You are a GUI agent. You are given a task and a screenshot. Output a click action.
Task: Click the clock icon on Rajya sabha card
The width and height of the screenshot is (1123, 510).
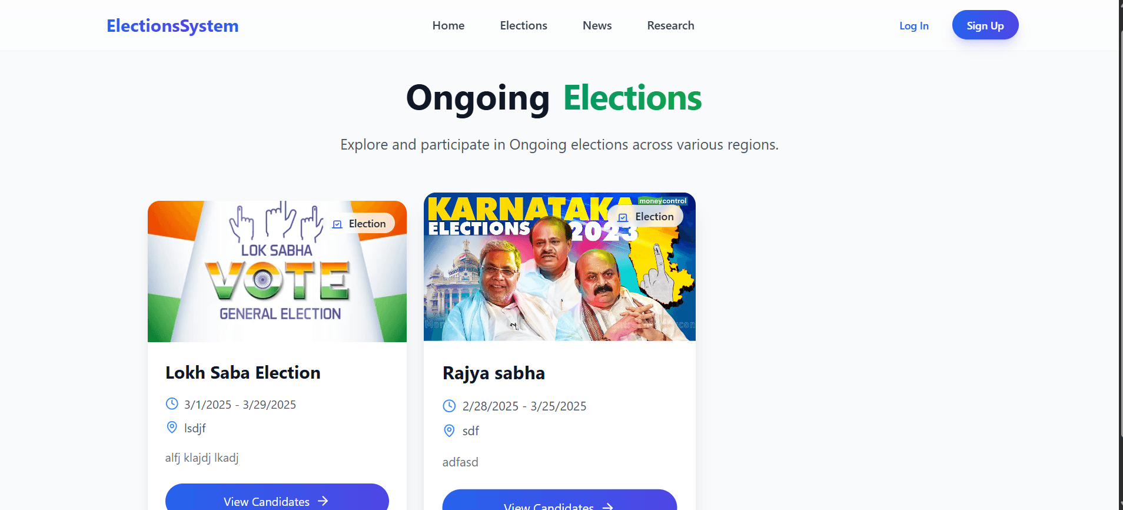(449, 406)
